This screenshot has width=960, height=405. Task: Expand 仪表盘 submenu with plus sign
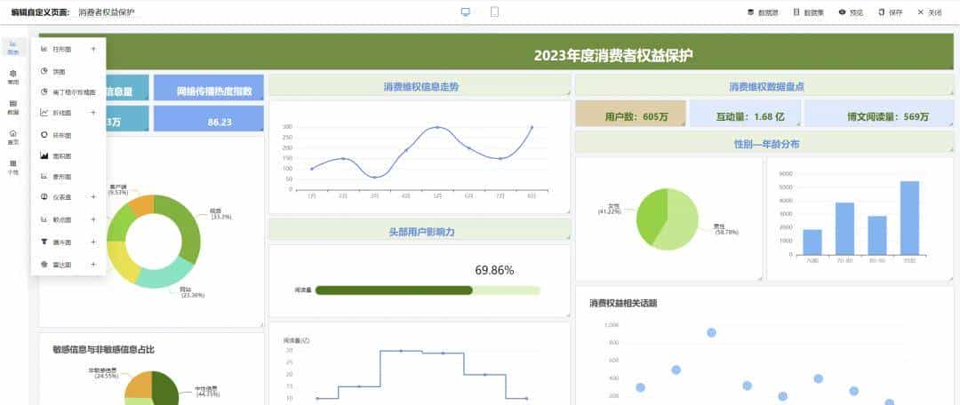(93, 197)
